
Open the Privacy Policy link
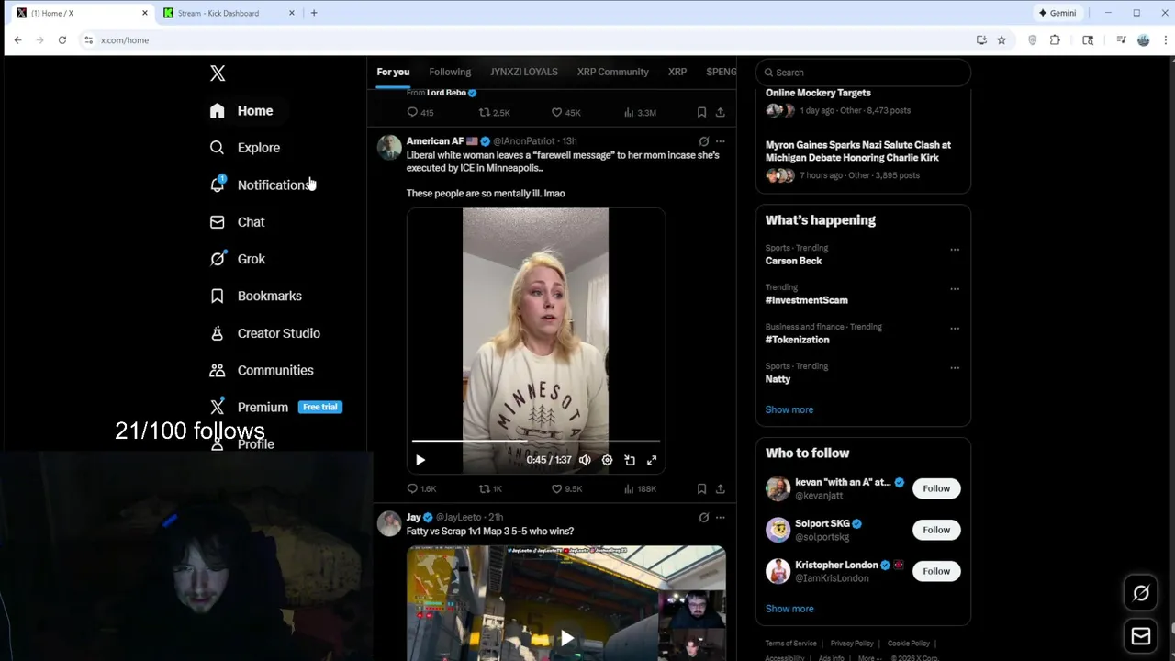(852, 644)
